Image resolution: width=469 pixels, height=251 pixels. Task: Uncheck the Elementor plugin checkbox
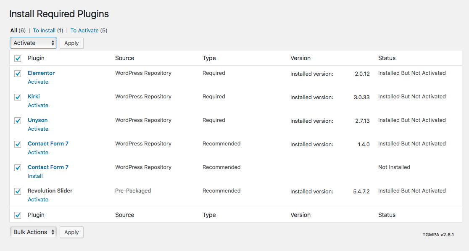coord(18,74)
